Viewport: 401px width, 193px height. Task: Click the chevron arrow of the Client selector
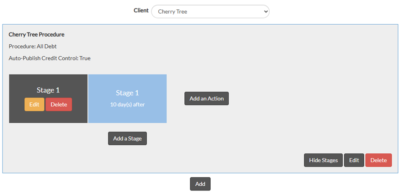pos(266,12)
